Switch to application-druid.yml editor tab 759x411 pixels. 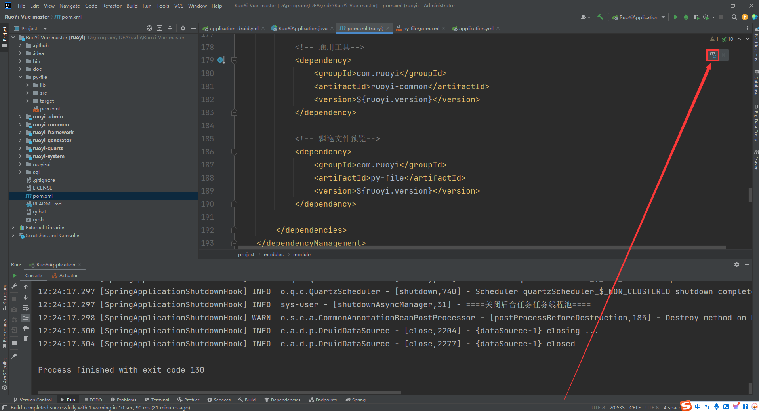(x=234, y=29)
